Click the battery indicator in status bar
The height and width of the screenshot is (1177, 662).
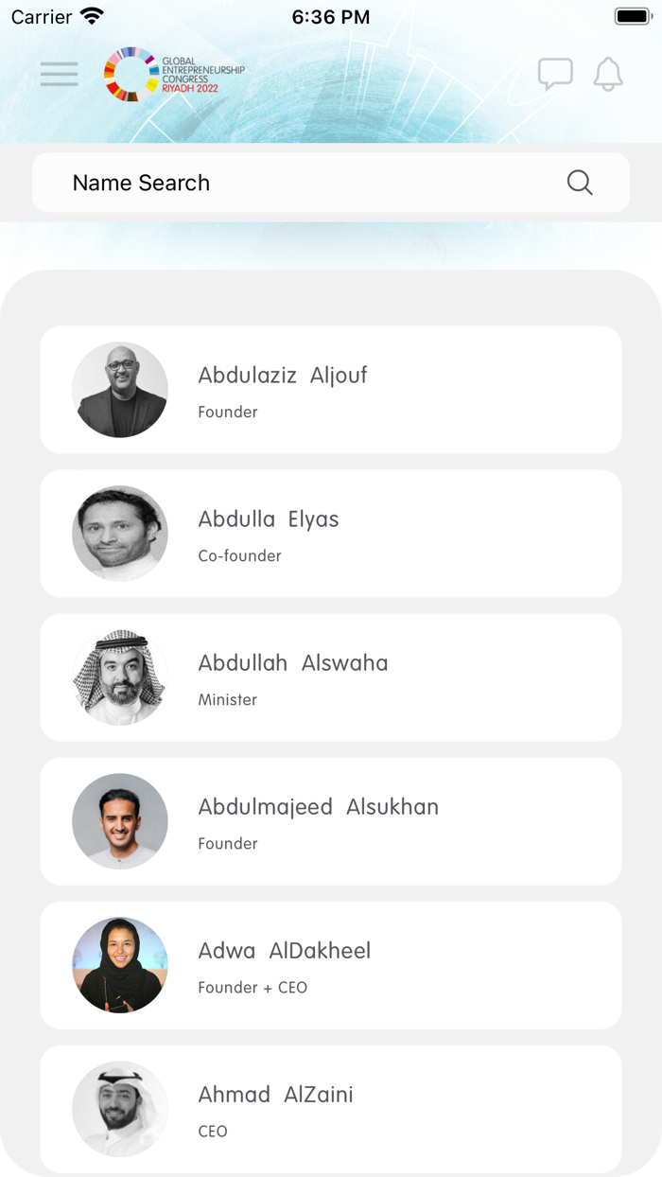tap(632, 15)
